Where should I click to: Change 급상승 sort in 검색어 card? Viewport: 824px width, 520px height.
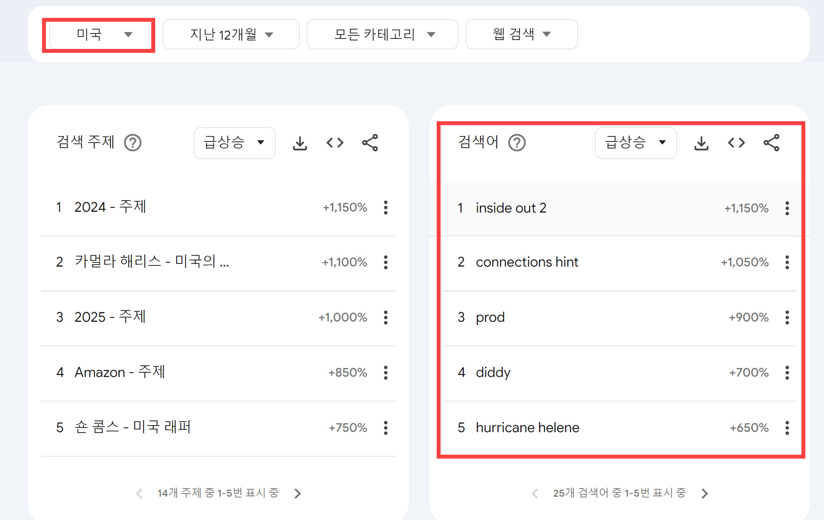[636, 143]
